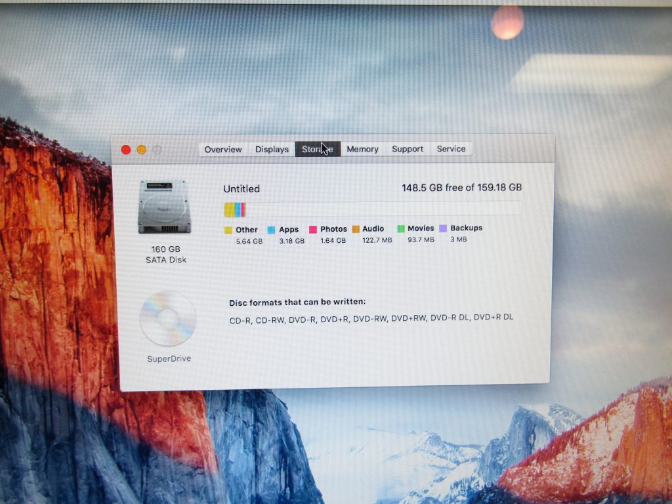Click the '1.64 GB' value
Image resolution: width=672 pixels, height=504 pixels.
pos(333,240)
